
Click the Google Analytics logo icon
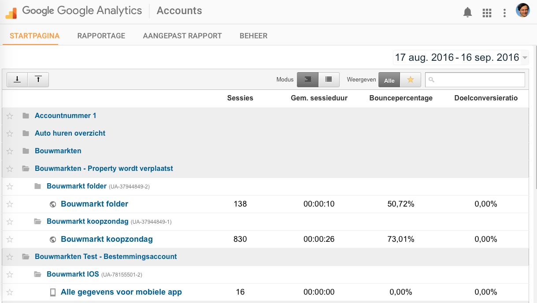[x=11, y=13]
